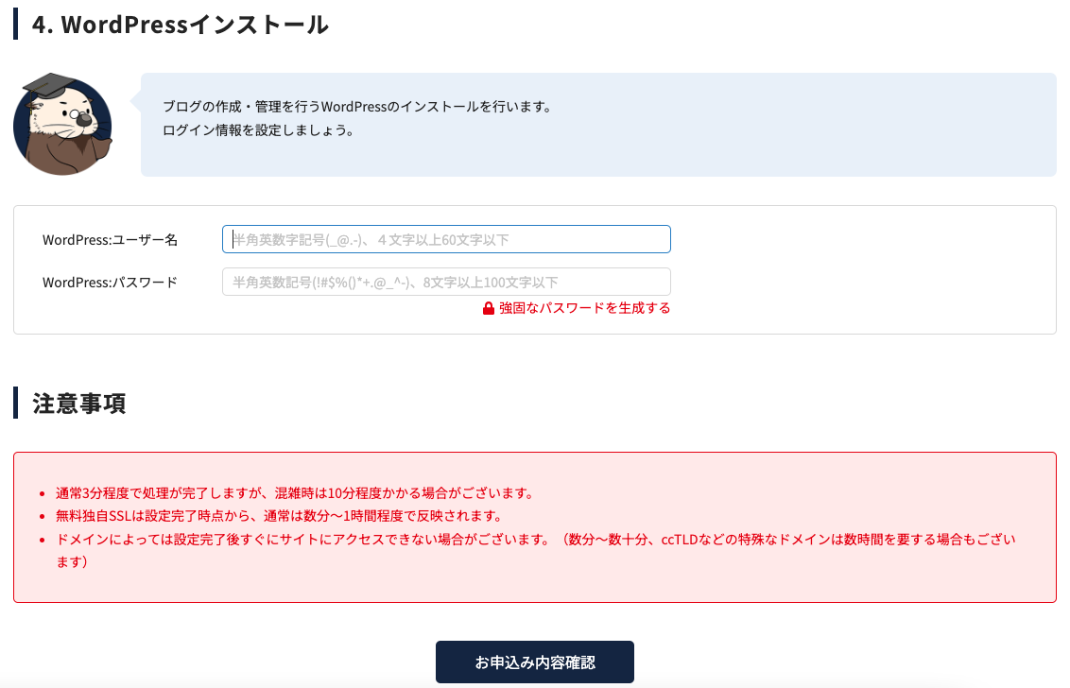This screenshot has width=1070, height=688.
Task: Select the 4. WordPressインストール heading
Action: point(181,25)
